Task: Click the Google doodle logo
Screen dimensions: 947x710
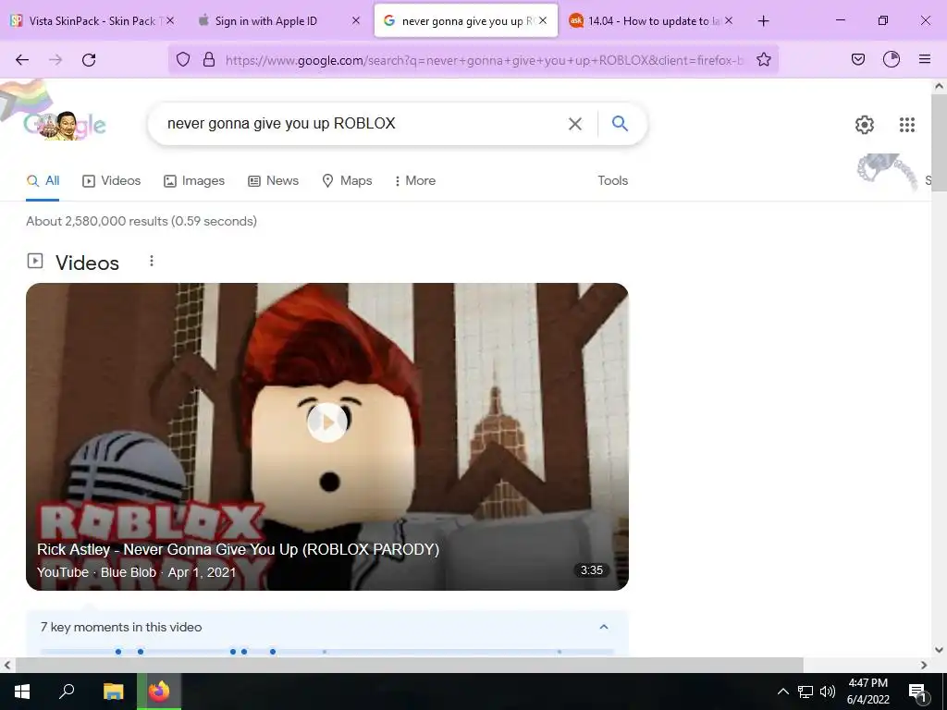Action: (x=64, y=125)
